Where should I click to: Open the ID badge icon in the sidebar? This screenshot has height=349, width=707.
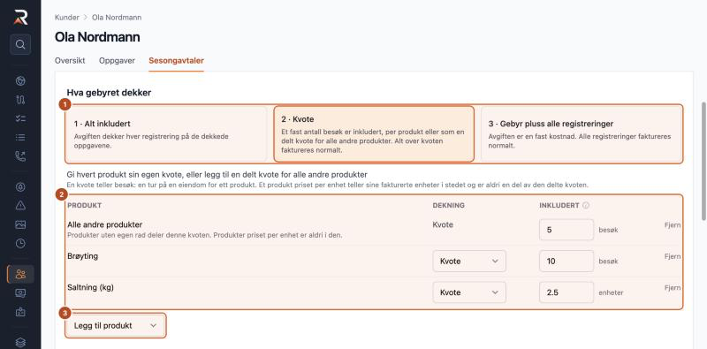pos(20,312)
